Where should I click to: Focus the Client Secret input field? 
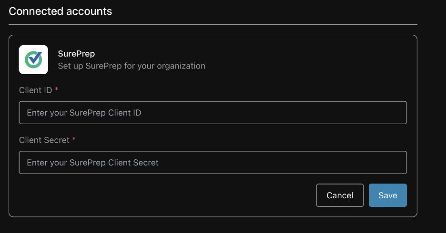(213, 162)
